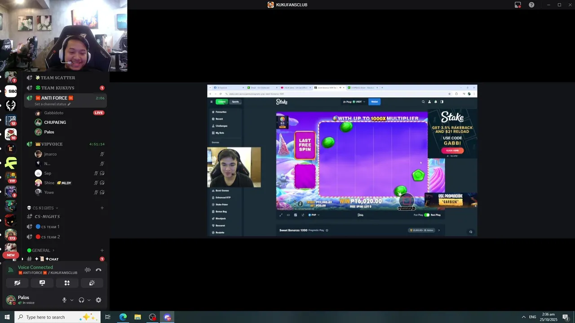
Task: Open Windows notification center
Action: (x=566, y=317)
